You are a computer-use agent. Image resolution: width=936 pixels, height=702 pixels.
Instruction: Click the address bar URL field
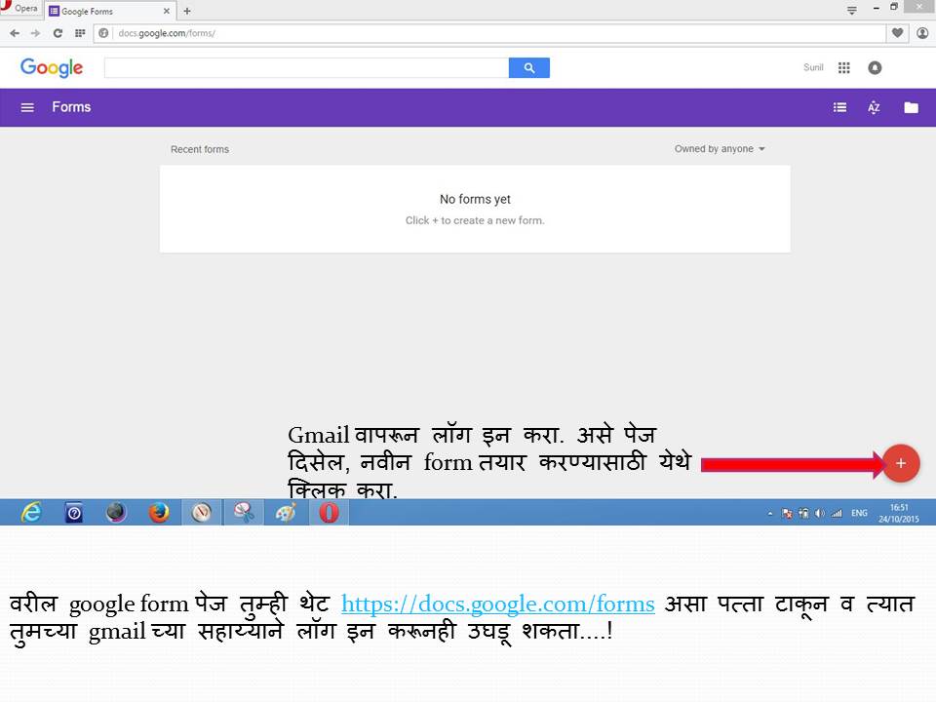tap(489, 33)
